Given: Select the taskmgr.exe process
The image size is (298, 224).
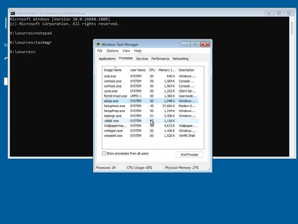Looking at the screenshot, I should [150, 116].
